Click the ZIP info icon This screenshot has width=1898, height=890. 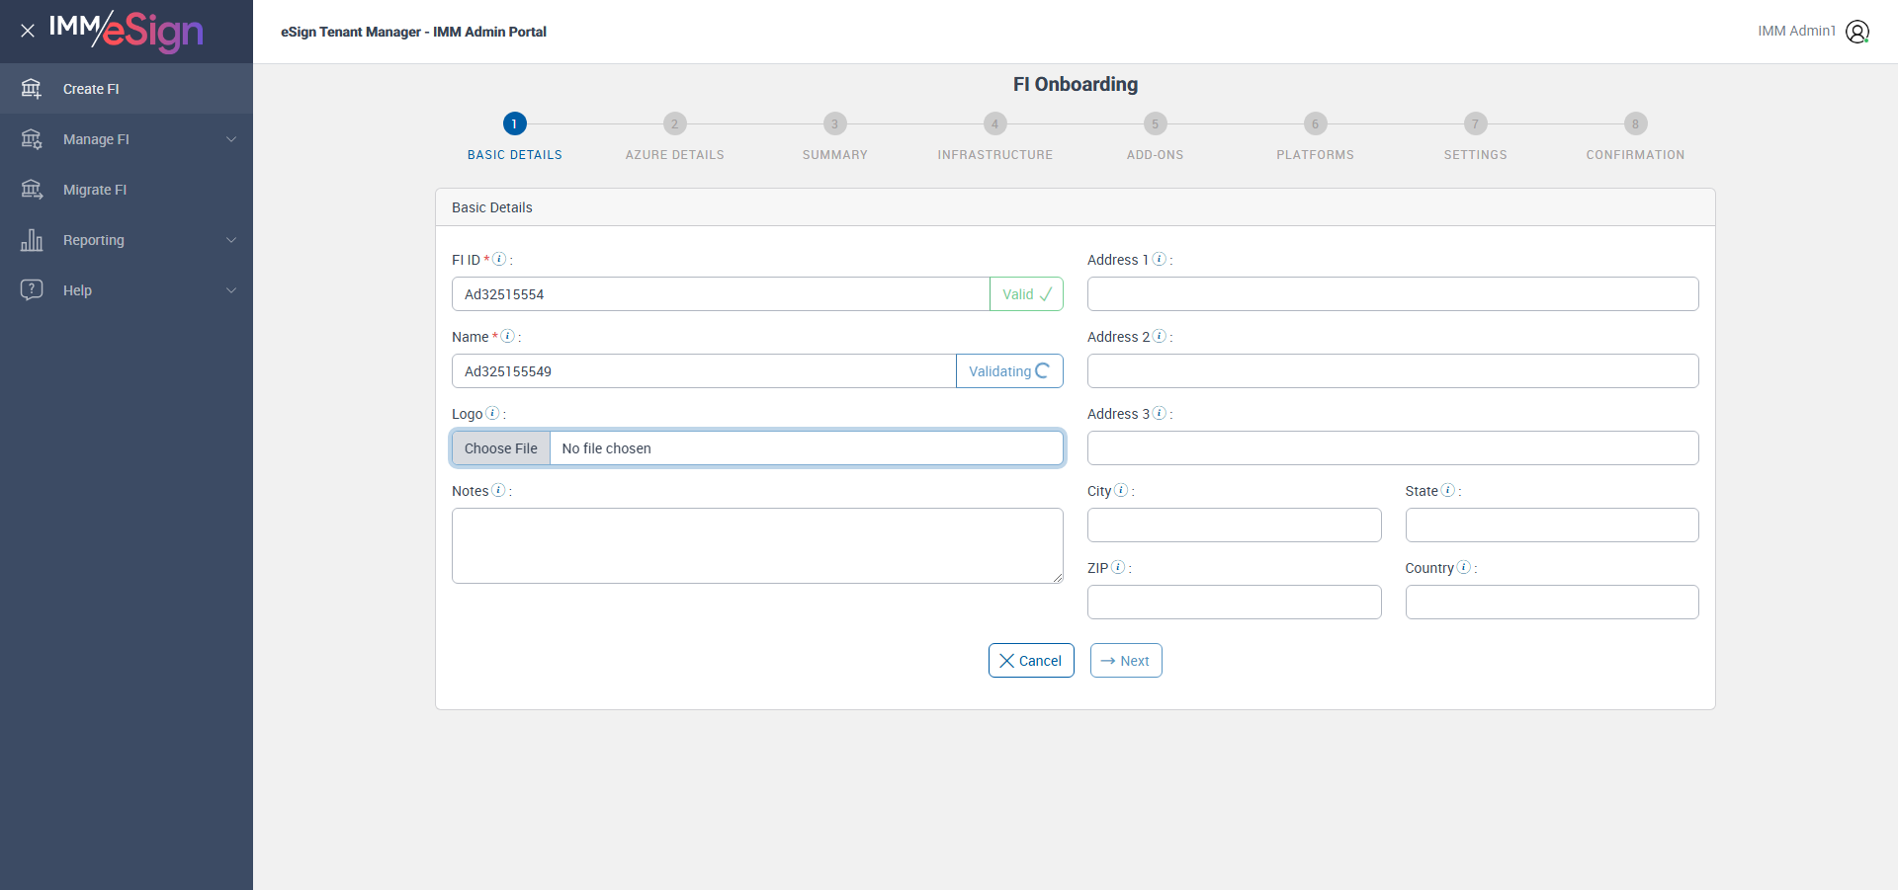click(1118, 567)
